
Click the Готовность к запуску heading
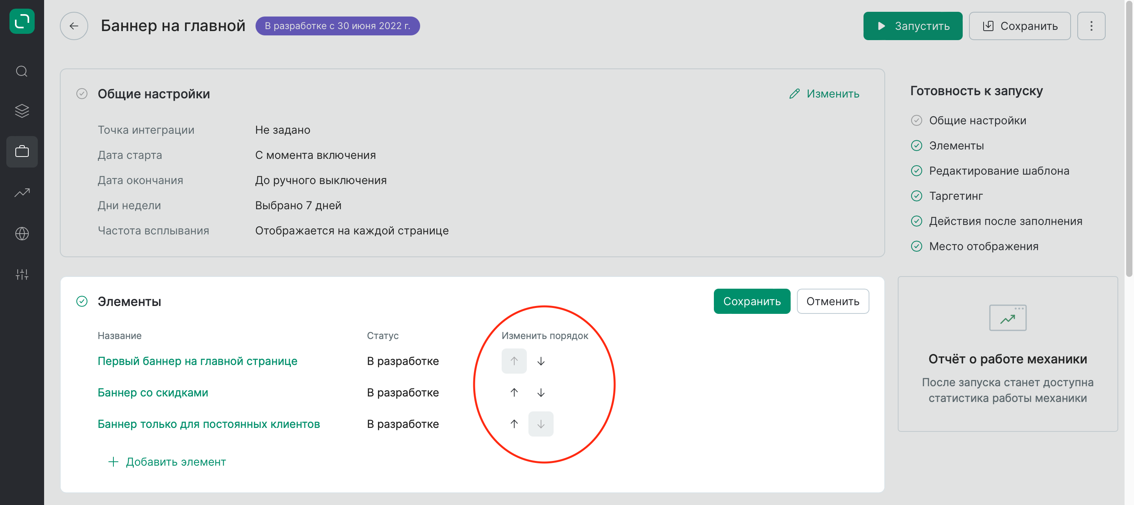(x=976, y=91)
